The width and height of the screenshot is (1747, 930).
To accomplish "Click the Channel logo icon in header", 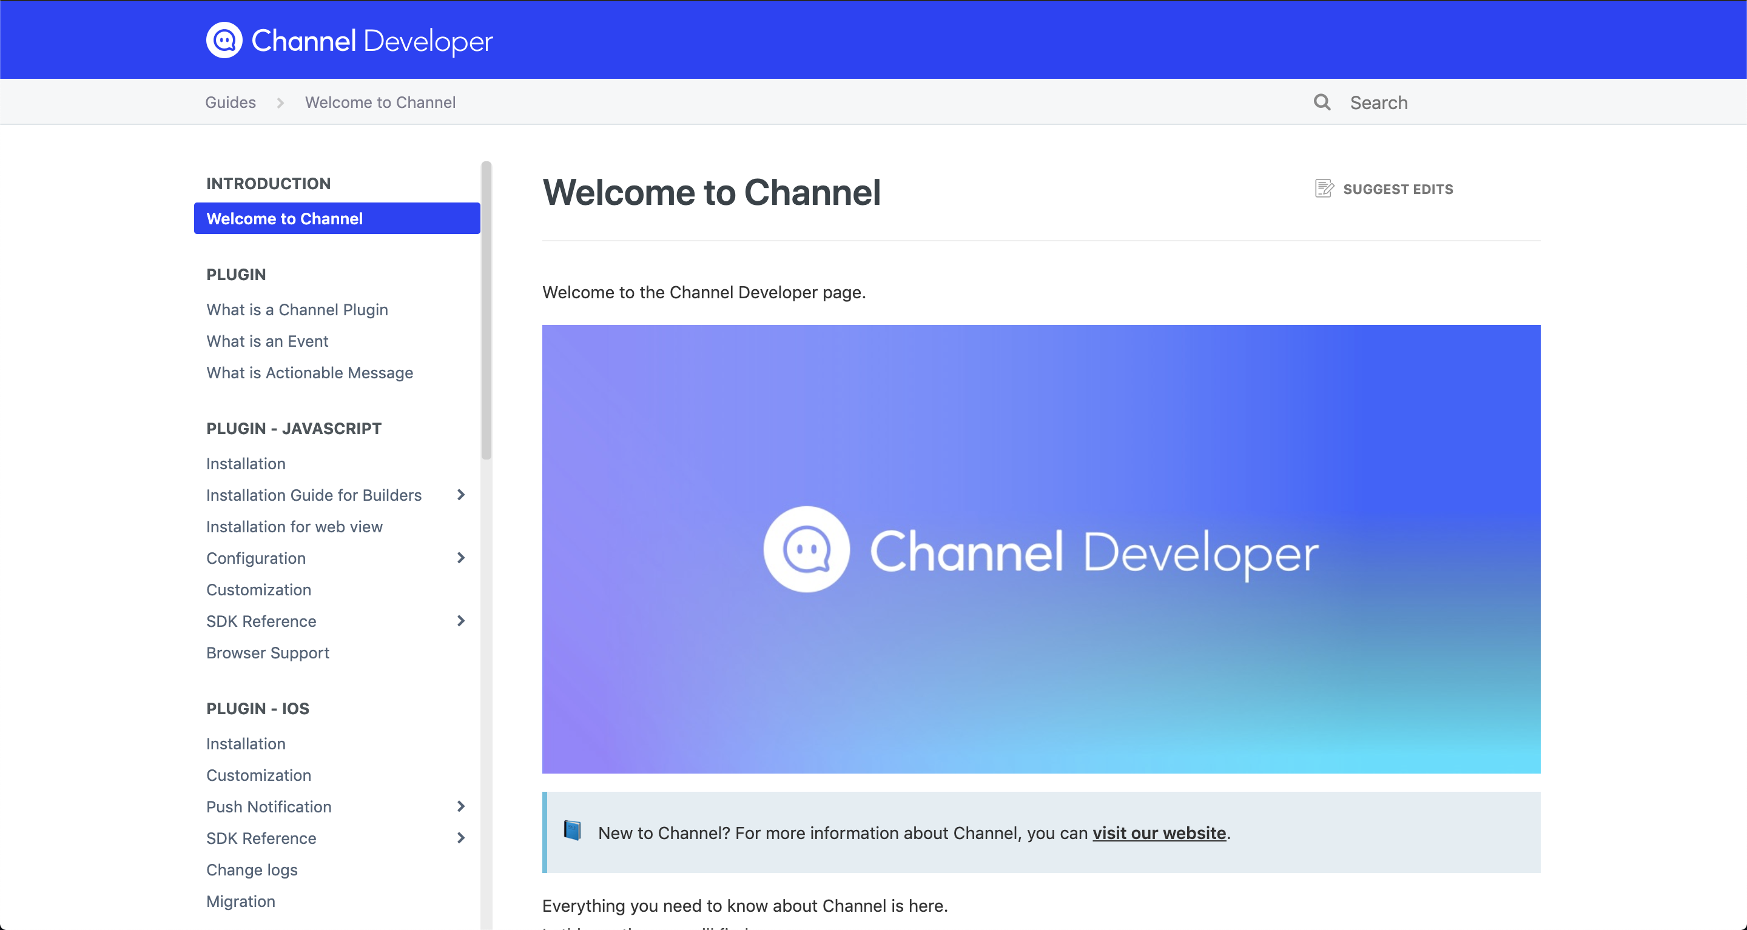I will coord(224,41).
